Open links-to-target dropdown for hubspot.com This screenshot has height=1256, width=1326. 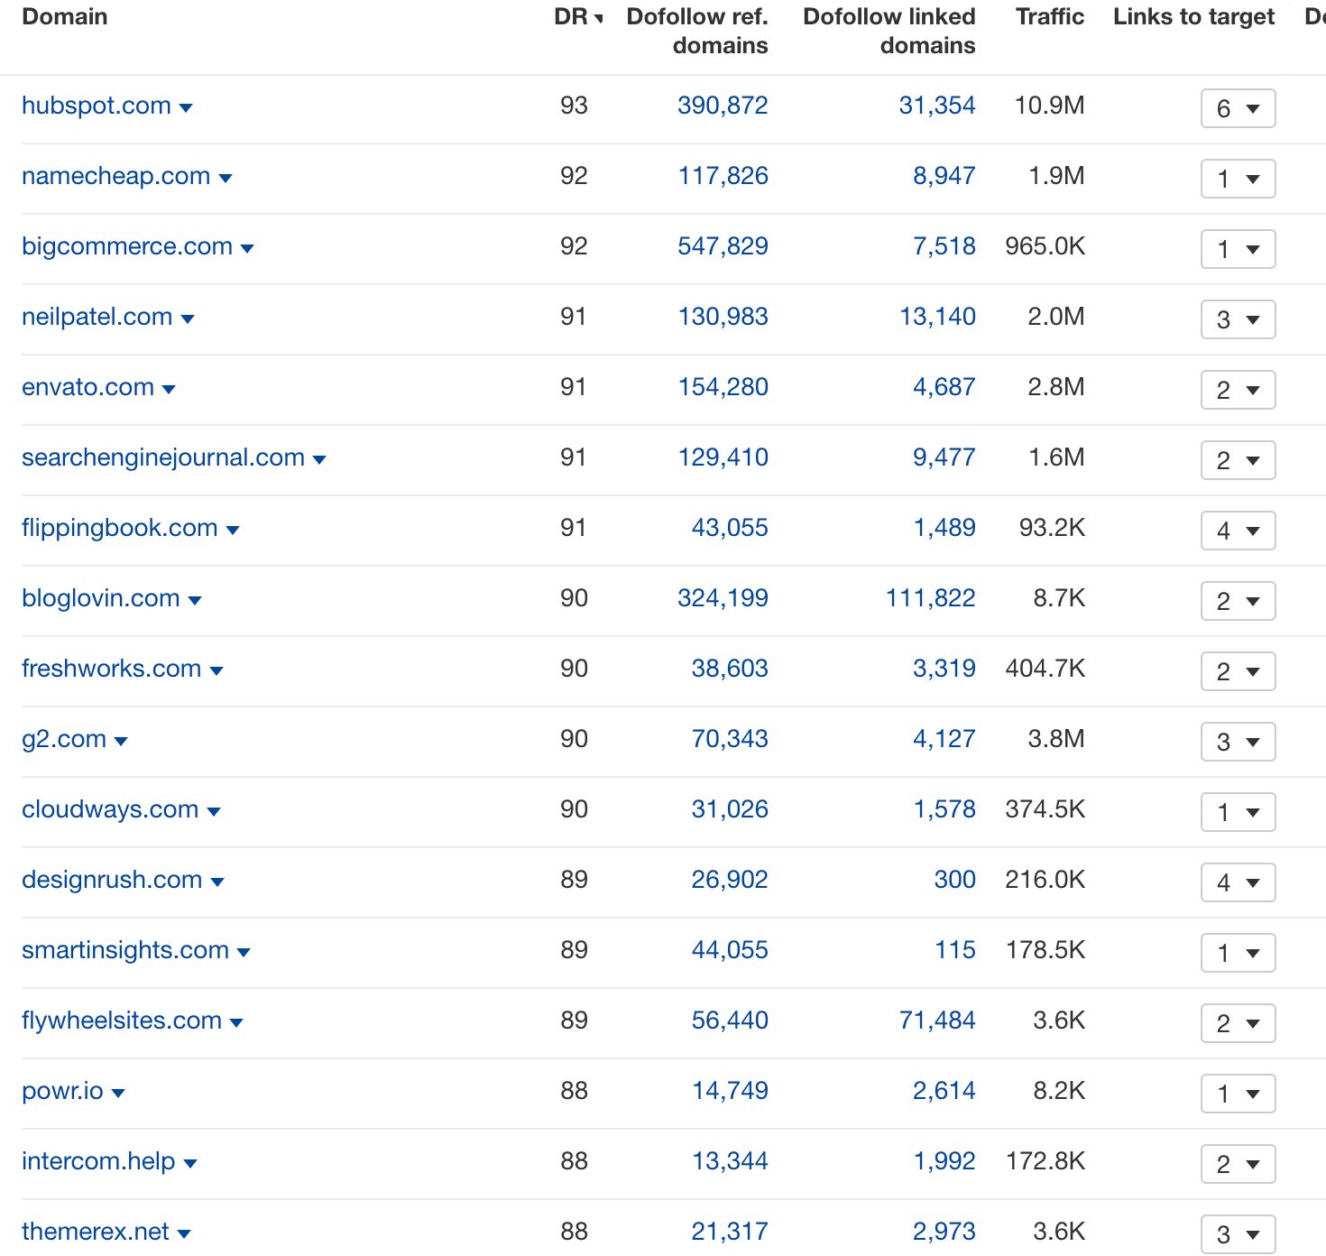click(x=1238, y=108)
